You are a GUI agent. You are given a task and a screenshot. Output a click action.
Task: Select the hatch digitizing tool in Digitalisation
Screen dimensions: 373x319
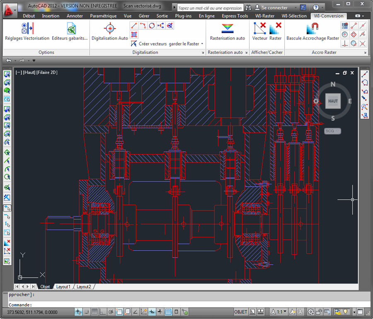pos(134,35)
